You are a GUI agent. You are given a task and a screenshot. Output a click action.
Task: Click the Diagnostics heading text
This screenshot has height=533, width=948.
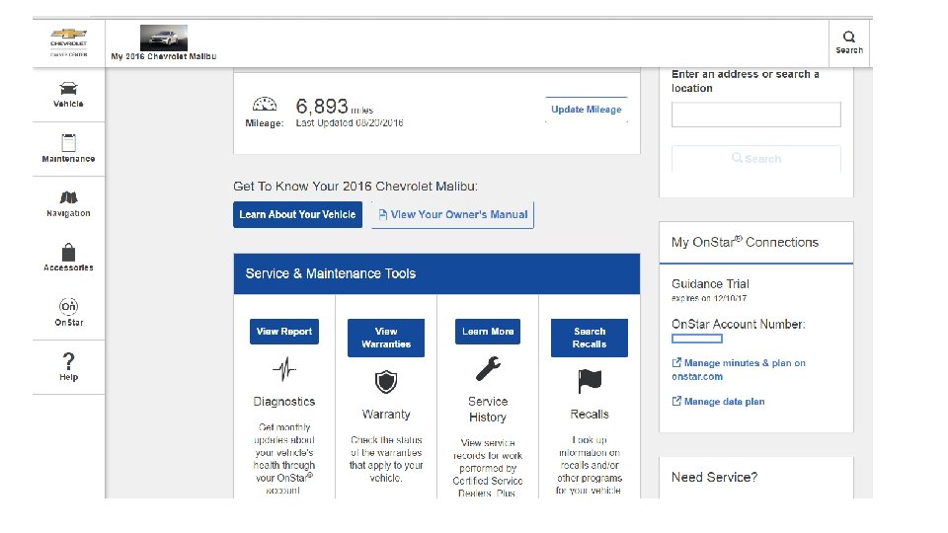[284, 402]
